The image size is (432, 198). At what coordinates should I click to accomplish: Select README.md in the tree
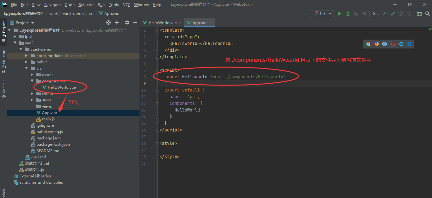(48, 150)
